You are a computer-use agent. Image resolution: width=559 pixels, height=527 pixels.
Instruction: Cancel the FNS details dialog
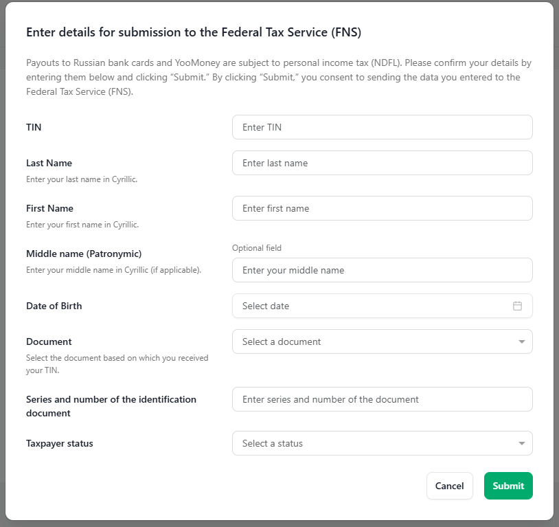coord(450,486)
